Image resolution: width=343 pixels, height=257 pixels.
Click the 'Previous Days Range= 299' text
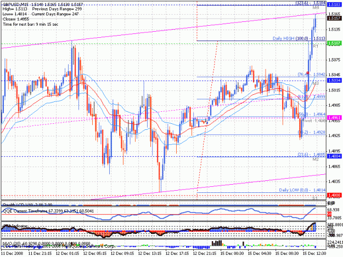coord(57,9)
